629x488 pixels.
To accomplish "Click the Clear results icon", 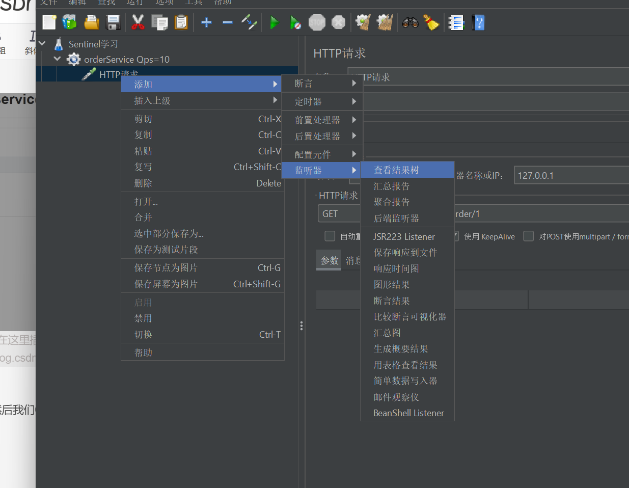I will pyautogui.click(x=363, y=22).
